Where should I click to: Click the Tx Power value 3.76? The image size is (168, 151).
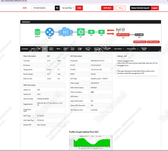[49, 61]
